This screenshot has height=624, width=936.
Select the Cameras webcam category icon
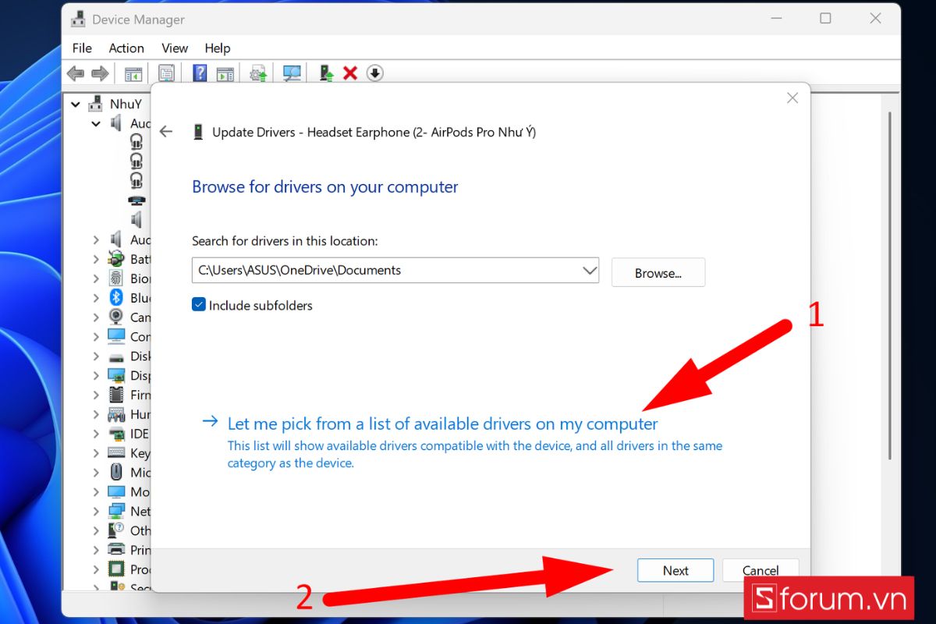(116, 317)
